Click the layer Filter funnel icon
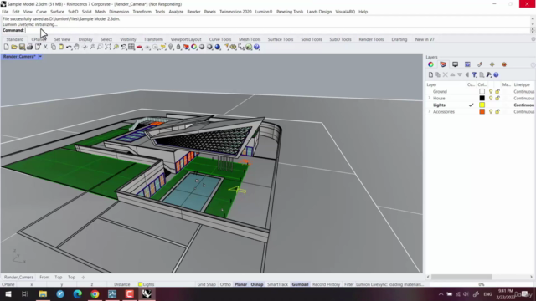The image size is (536, 301). coord(475,74)
